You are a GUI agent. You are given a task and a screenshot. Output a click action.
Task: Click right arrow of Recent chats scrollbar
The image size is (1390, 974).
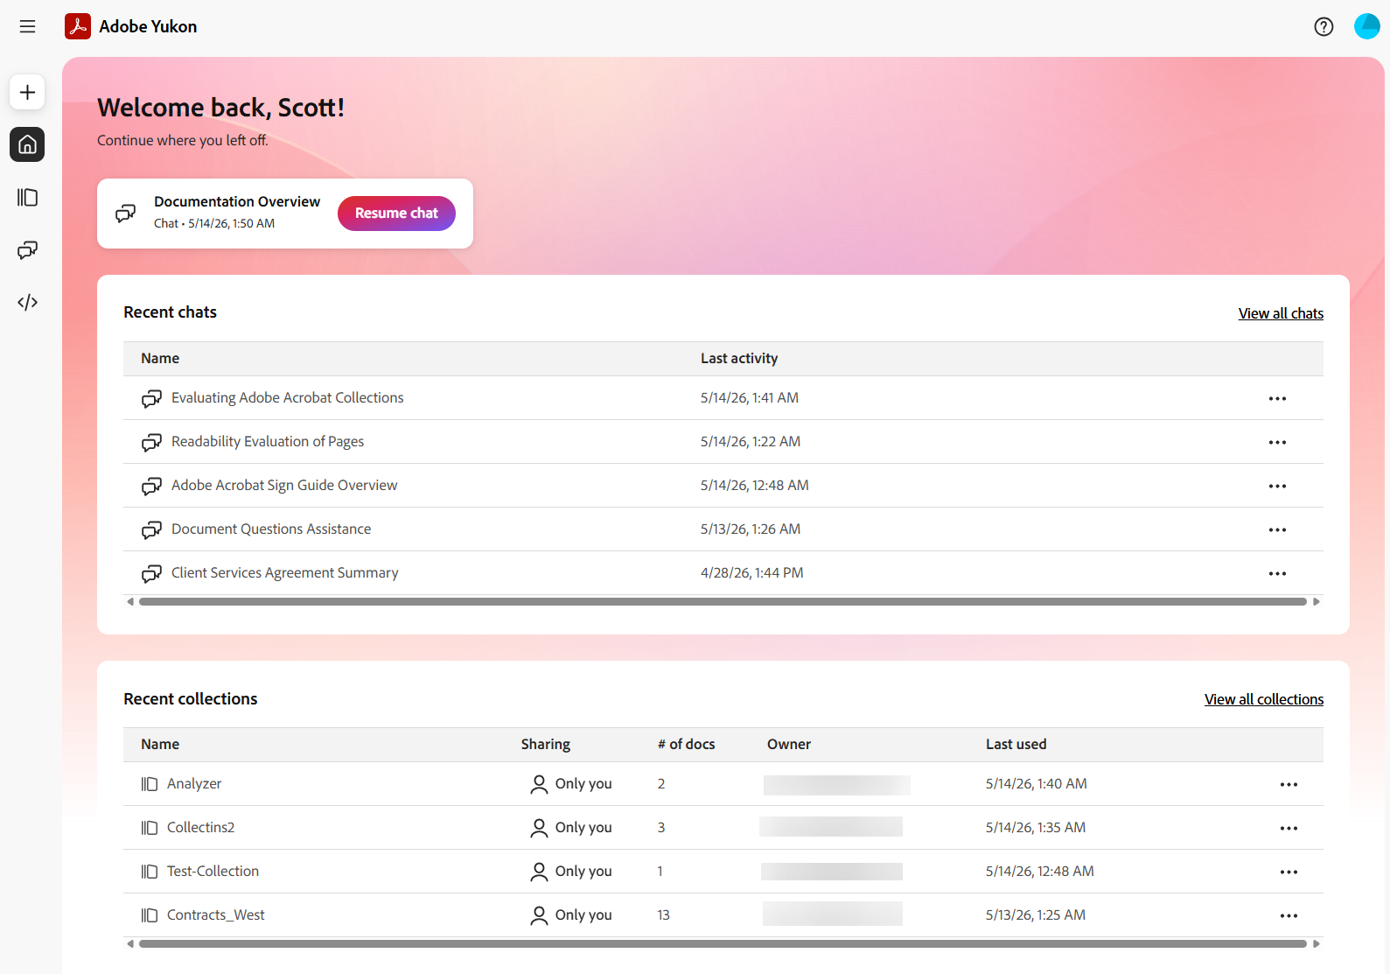tap(1317, 601)
